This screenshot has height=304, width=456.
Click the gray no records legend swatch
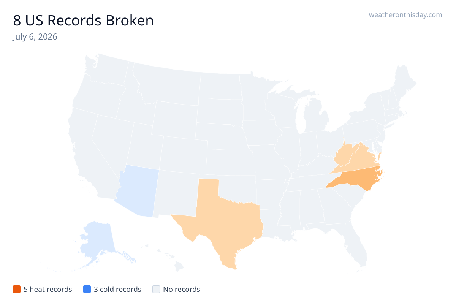(x=156, y=289)
